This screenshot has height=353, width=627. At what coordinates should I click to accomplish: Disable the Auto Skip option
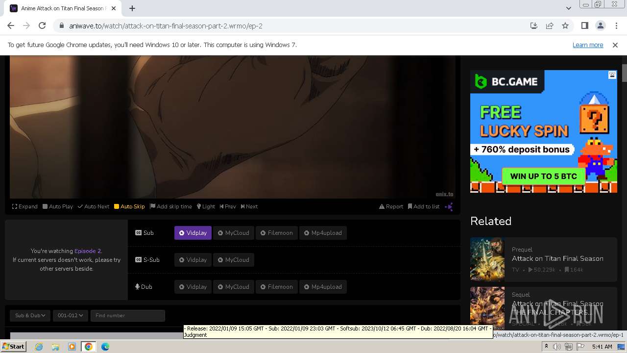[x=129, y=206]
